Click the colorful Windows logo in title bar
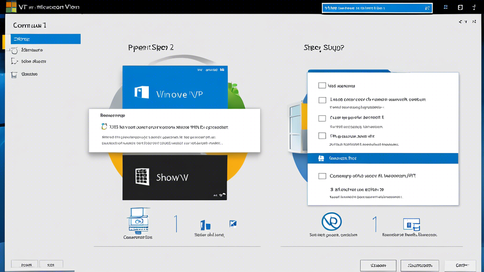The height and width of the screenshot is (272, 484). pyautogui.click(x=11, y=7)
